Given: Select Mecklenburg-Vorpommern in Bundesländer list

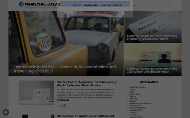Looking at the screenshot, I should [x=140, y=103].
